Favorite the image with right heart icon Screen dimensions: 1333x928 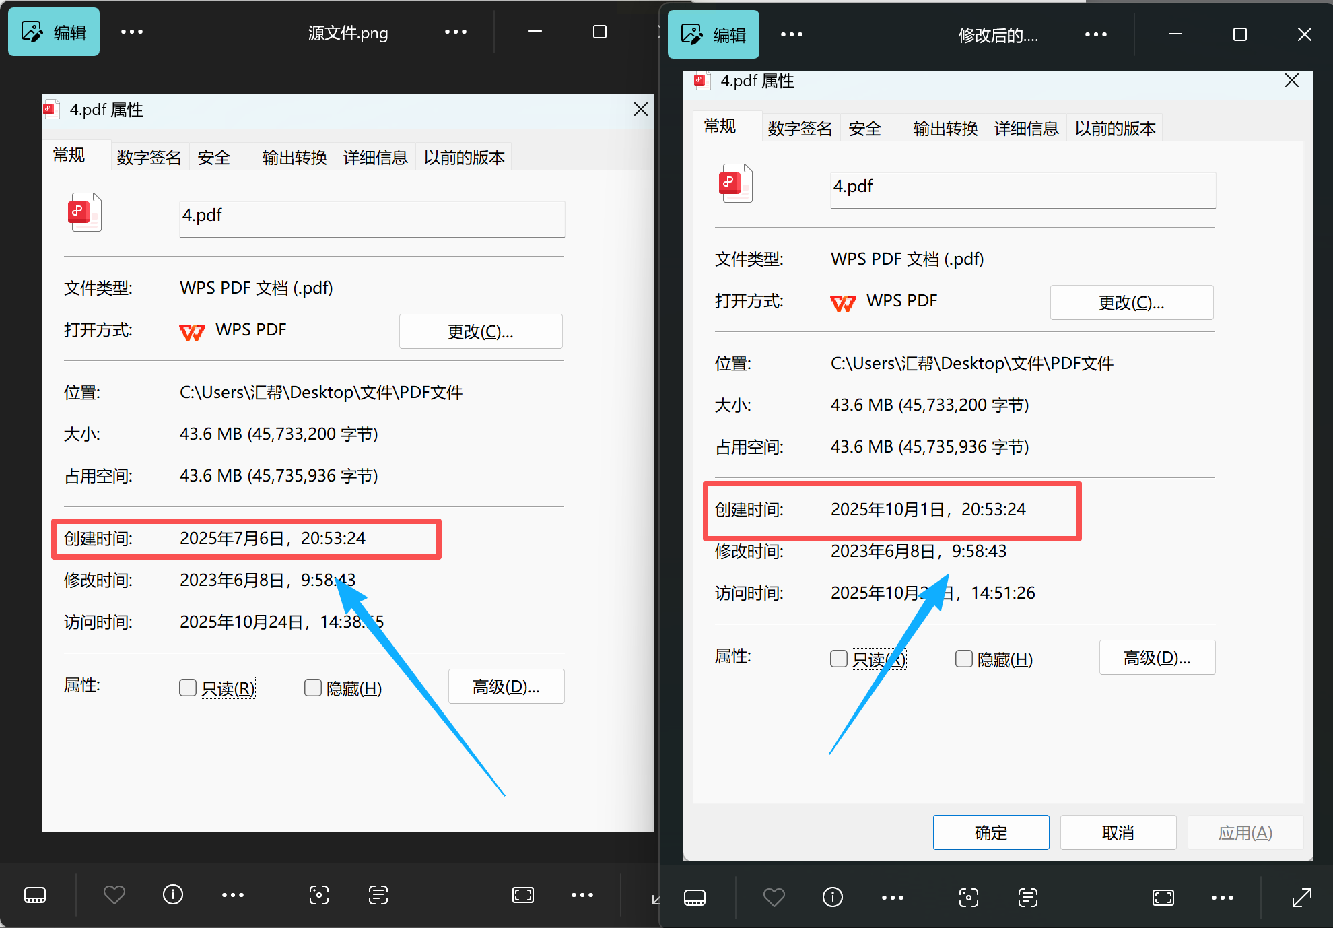point(774,897)
